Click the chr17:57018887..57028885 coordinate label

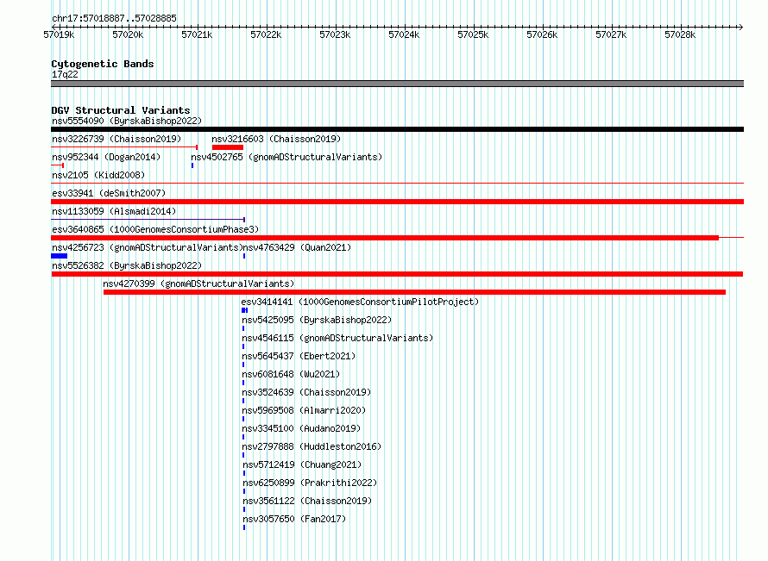point(114,18)
